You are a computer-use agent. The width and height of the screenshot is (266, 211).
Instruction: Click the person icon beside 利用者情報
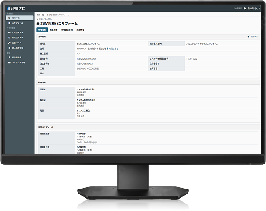click(x=10, y=57)
